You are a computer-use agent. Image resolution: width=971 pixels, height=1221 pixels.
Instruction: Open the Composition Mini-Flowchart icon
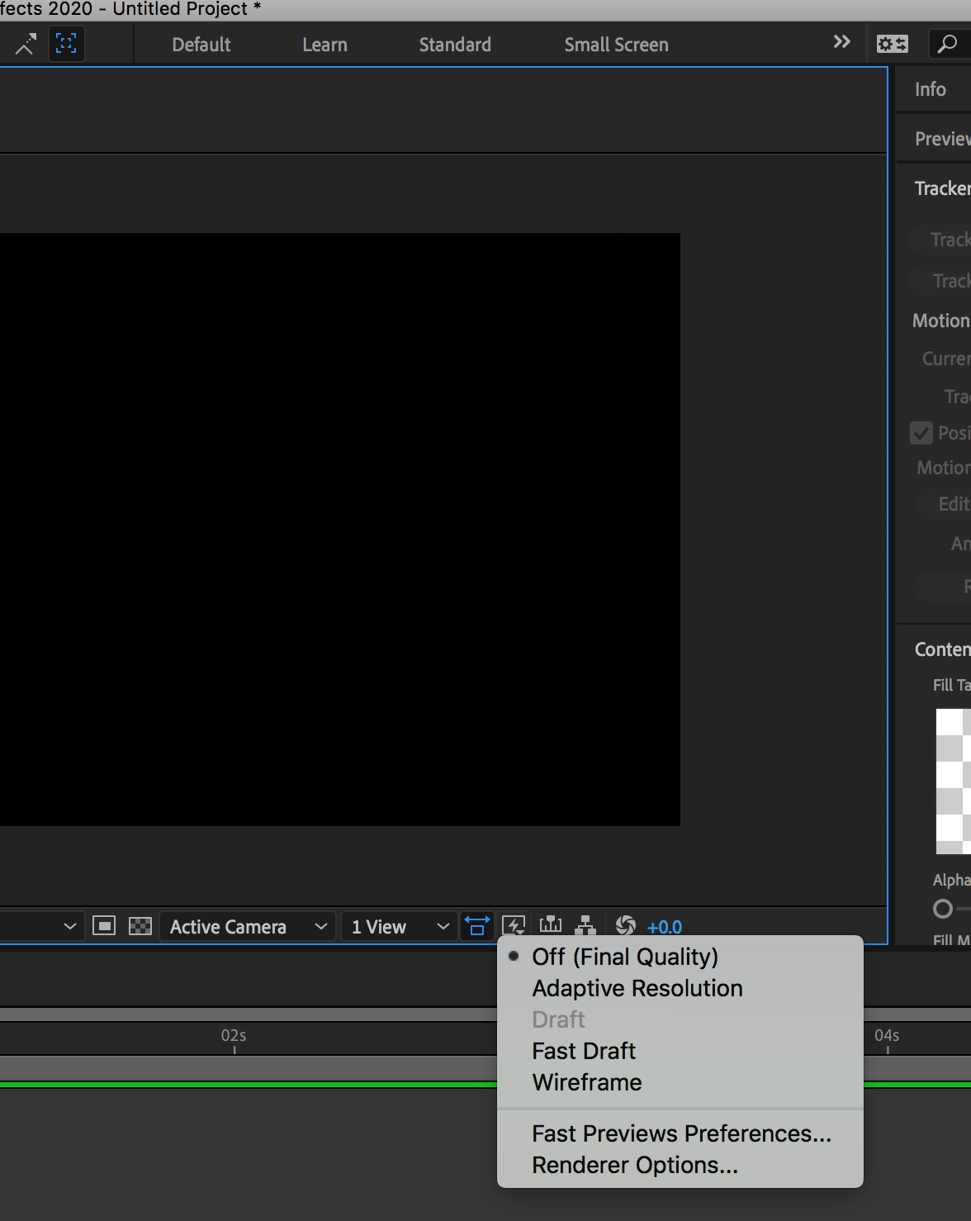click(x=586, y=926)
